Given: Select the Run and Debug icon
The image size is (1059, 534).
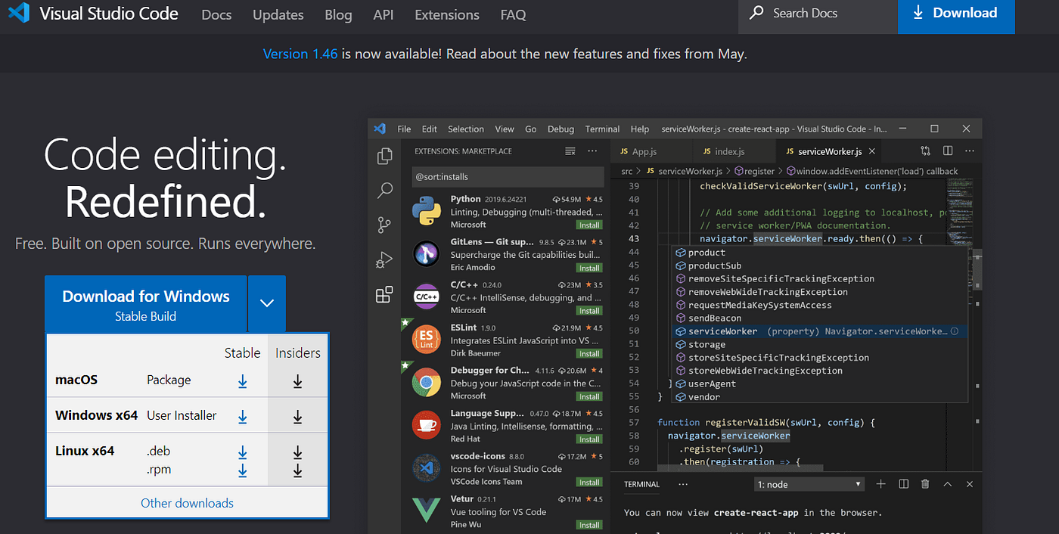Looking at the screenshot, I should pos(384,259).
